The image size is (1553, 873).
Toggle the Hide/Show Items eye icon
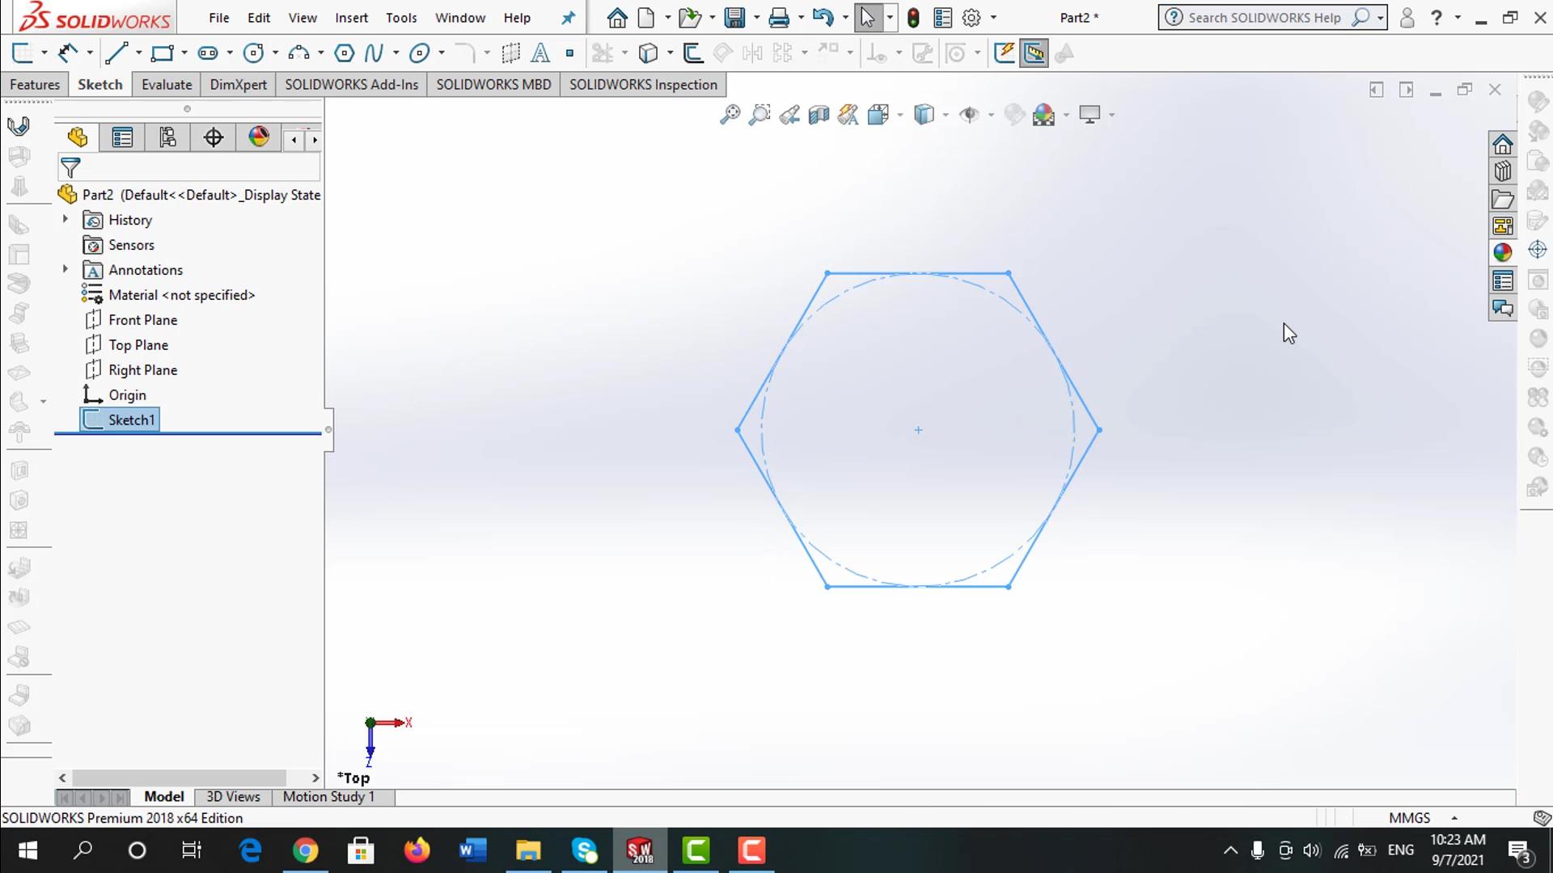pos(968,115)
